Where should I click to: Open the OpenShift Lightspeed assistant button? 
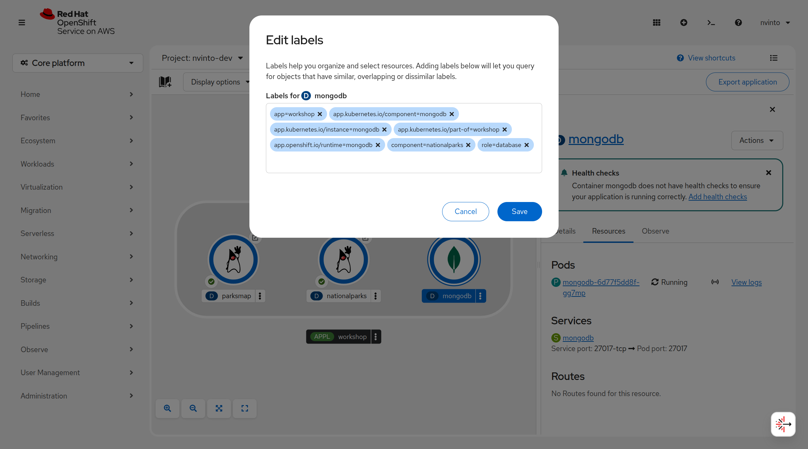(783, 424)
